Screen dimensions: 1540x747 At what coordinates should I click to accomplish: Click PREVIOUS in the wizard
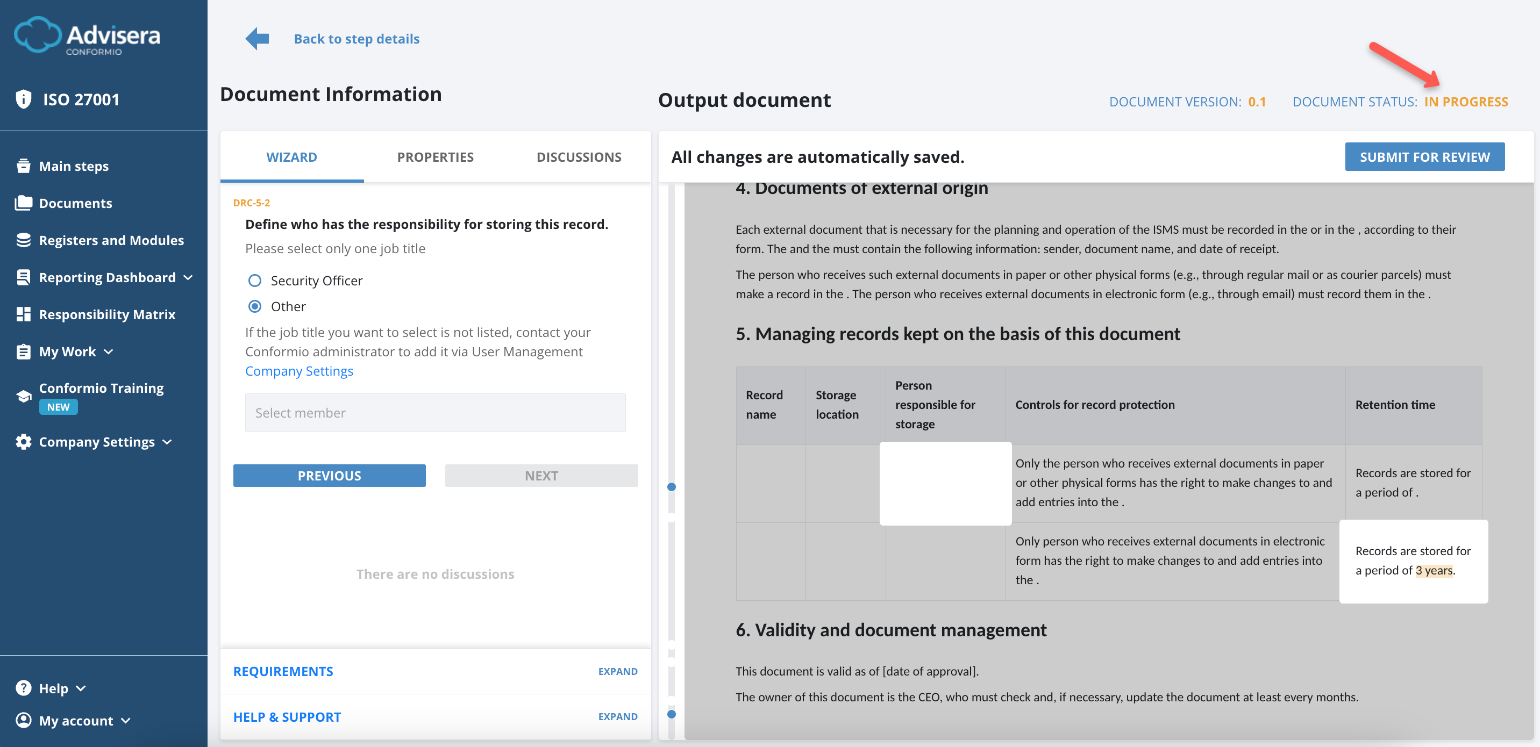(330, 475)
